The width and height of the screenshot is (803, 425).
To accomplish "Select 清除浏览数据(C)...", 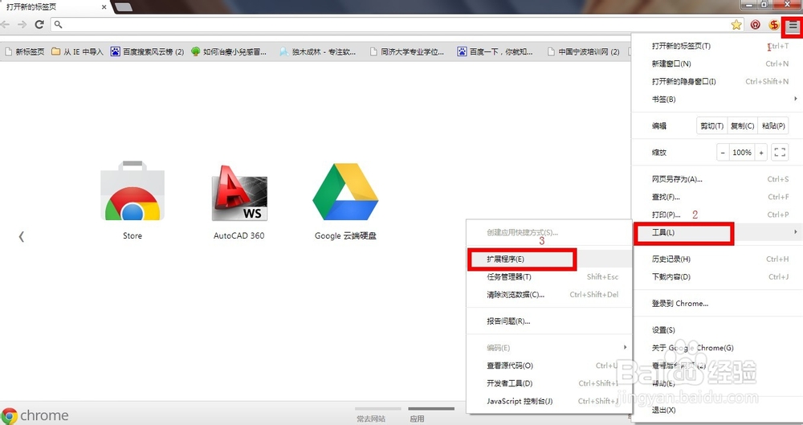I will (x=549, y=294).
